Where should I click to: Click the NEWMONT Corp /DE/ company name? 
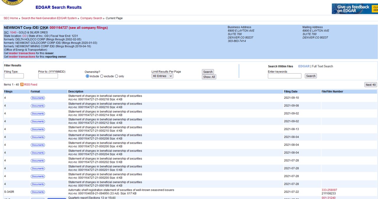21,28
